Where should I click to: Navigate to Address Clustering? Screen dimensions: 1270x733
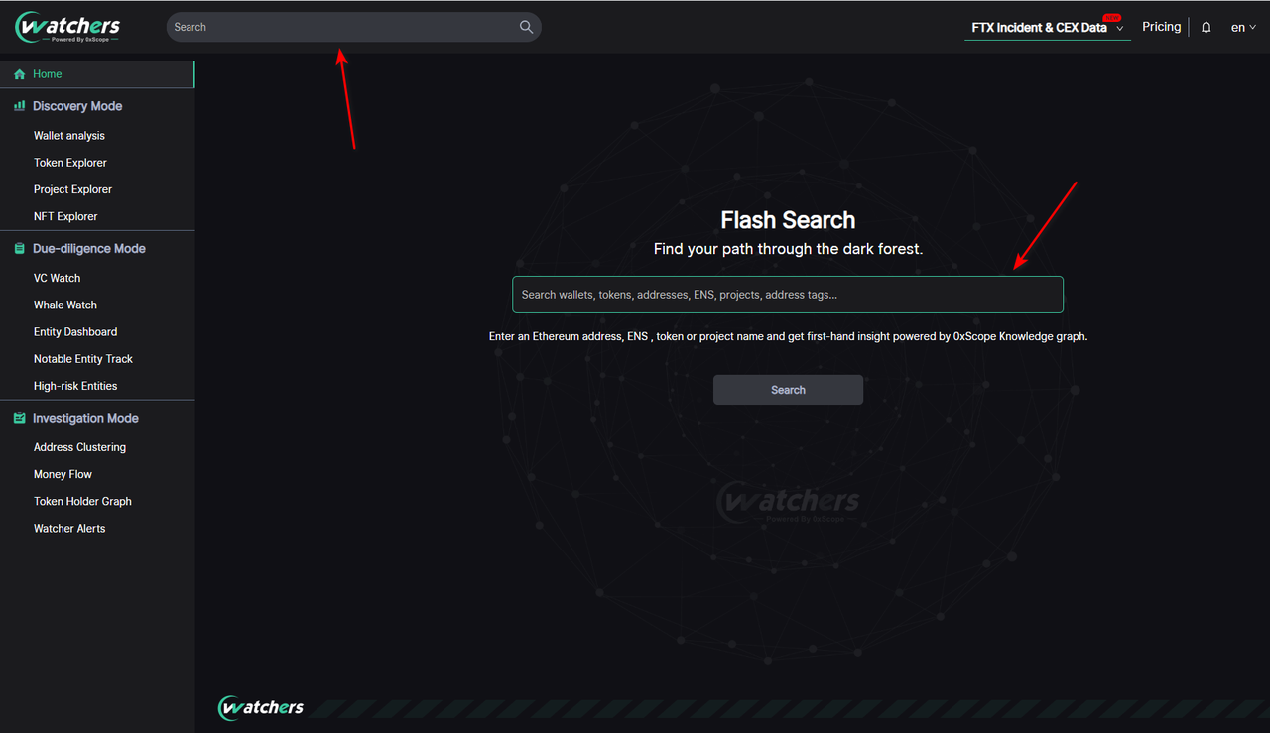coord(79,448)
